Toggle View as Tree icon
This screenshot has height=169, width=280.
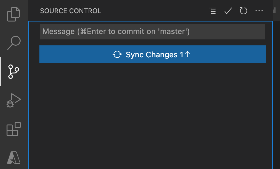[213, 11]
